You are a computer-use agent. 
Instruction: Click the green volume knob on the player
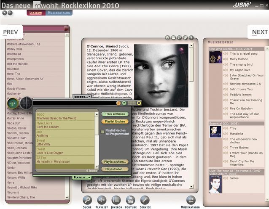[13, 103]
